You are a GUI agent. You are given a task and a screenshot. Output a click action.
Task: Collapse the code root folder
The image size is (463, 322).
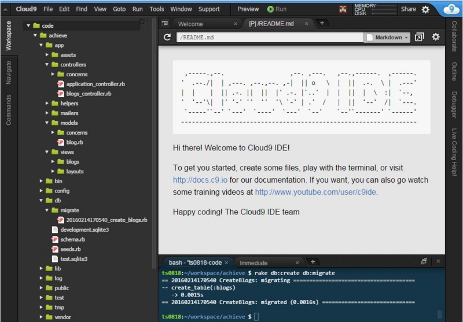pos(28,25)
